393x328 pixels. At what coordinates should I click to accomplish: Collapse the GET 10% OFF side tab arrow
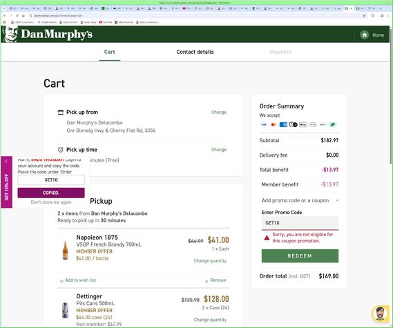tap(6, 162)
